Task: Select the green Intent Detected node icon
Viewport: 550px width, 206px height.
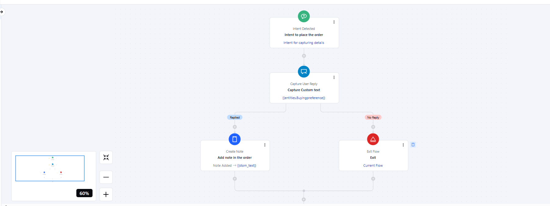Action: pos(304,16)
